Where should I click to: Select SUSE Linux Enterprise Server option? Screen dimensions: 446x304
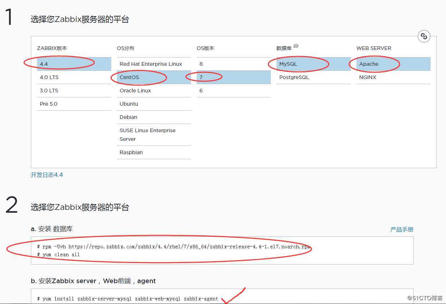pyautogui.click(x=154, y=135)
